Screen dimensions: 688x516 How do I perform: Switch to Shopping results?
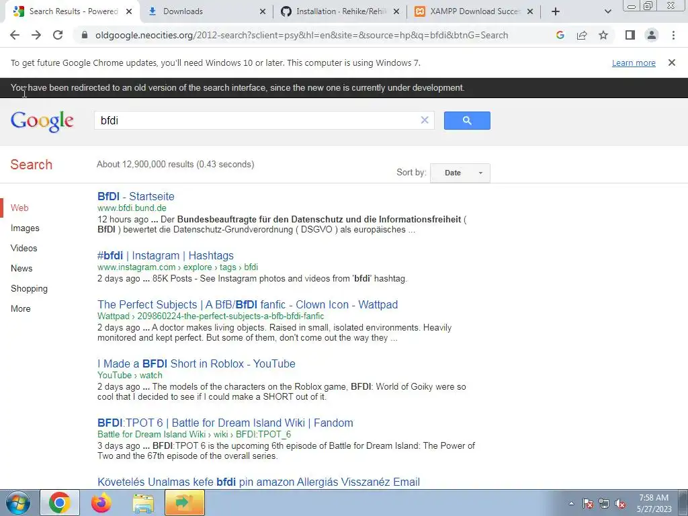(x=29, y=289)
